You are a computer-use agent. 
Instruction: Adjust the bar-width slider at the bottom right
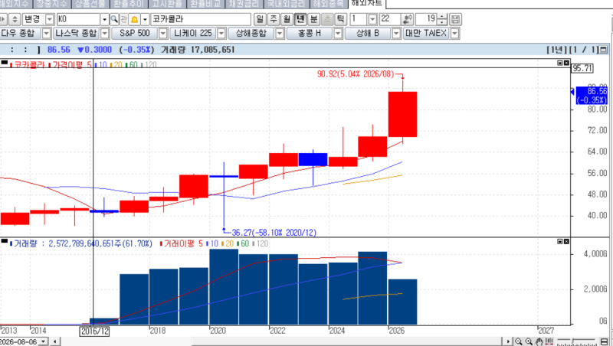[x=576, y=341]
